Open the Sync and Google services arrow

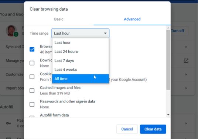[x=186, y=47]
